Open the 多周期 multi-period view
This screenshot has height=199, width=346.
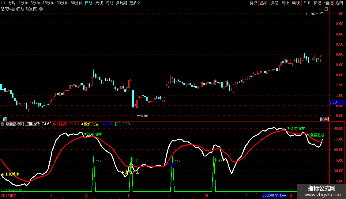[121, 3]
